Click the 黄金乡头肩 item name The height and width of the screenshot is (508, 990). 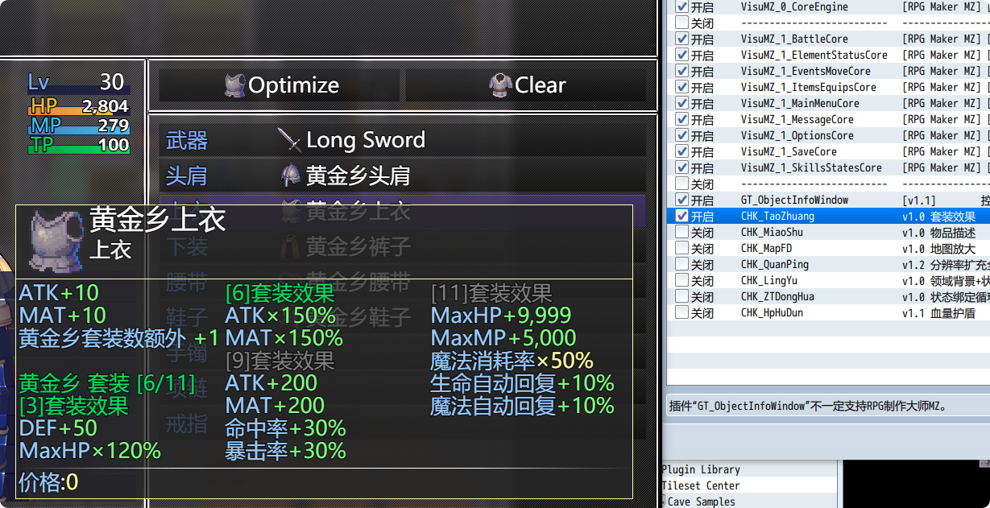(x=358, y=175)
